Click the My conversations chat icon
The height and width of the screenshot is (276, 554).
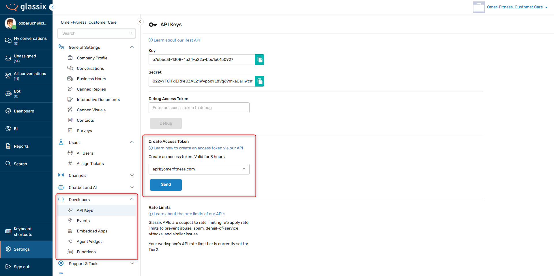point(8,41)
